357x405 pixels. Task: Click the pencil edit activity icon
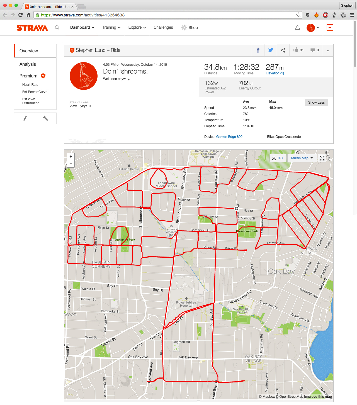coord(25,118)
